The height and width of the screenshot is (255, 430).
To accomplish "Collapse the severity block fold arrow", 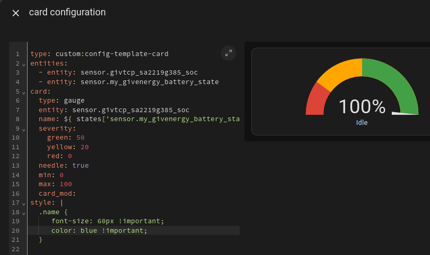I will 23,130.
